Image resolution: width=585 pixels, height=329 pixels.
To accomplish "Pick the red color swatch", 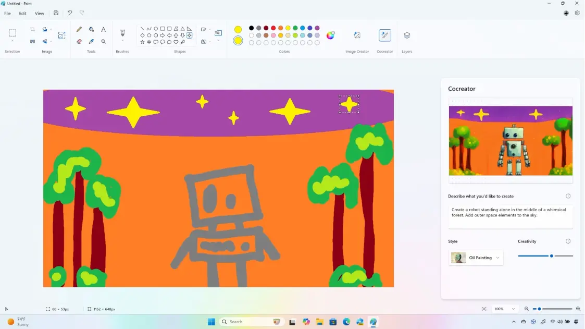I will click(273, 28).
